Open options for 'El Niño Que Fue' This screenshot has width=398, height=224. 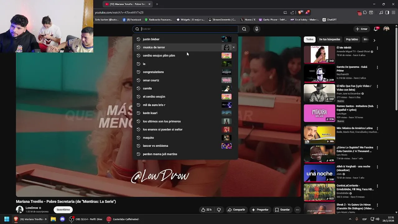coord(377,86)
